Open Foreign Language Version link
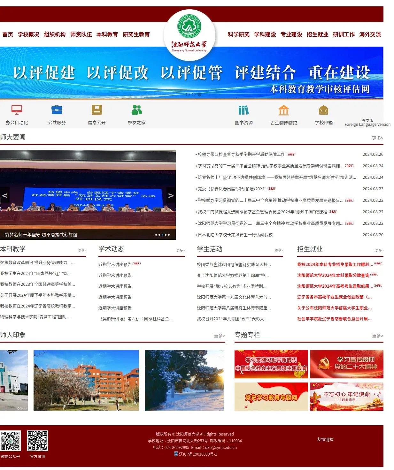This screenshot has height=470, width=394. coord(367,123)
